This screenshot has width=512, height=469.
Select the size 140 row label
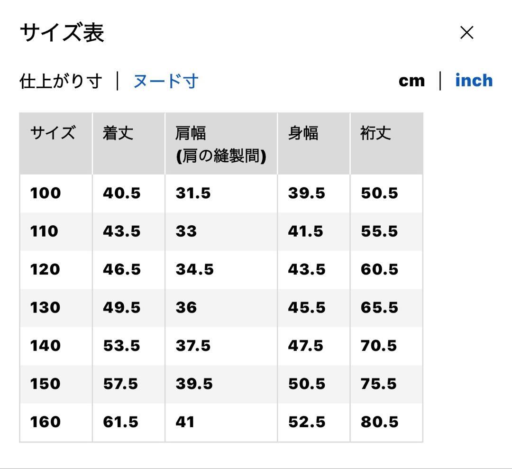click(46, 346)
